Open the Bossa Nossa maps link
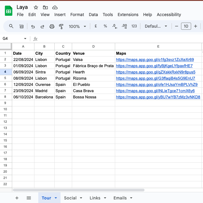Image resolution: width=203 pixels, height=203 pixels. click(158, 97)
